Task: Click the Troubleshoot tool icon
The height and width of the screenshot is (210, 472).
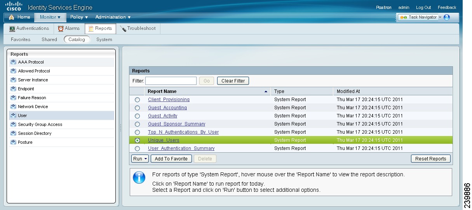Action: point(123,29)
